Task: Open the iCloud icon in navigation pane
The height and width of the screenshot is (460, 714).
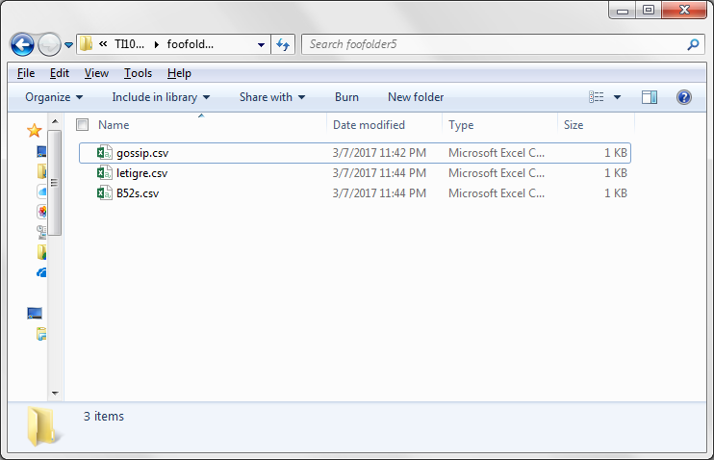Action: (x=41, y=192)
